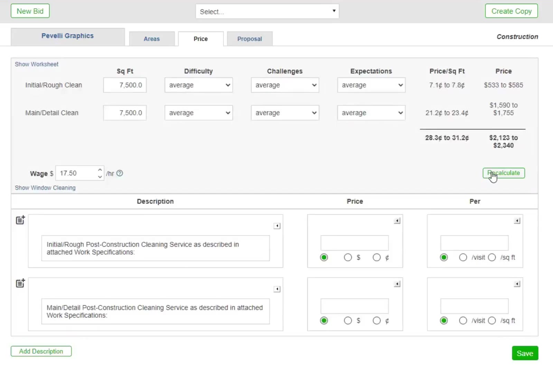The width and height of the screenshot is (553, 384).
Task: Open the Show Worksheet link
Action: [37, 64]
